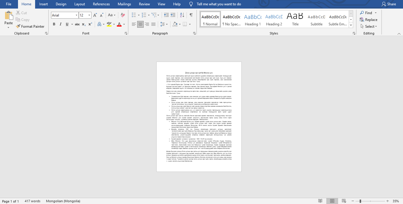The height and width of the screenshot is (204, 403).
Task: Open the font name dropdown showing Arial
Action: pyautogui.click(x=76, y=15)
